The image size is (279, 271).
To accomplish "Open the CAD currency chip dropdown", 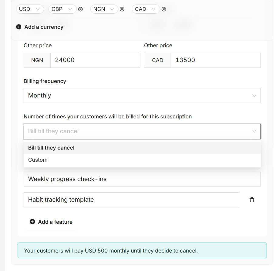I will pyautogui.click(x=146, y=9).
